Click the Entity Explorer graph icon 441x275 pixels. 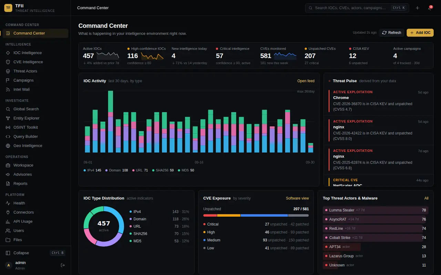[8, 118]
